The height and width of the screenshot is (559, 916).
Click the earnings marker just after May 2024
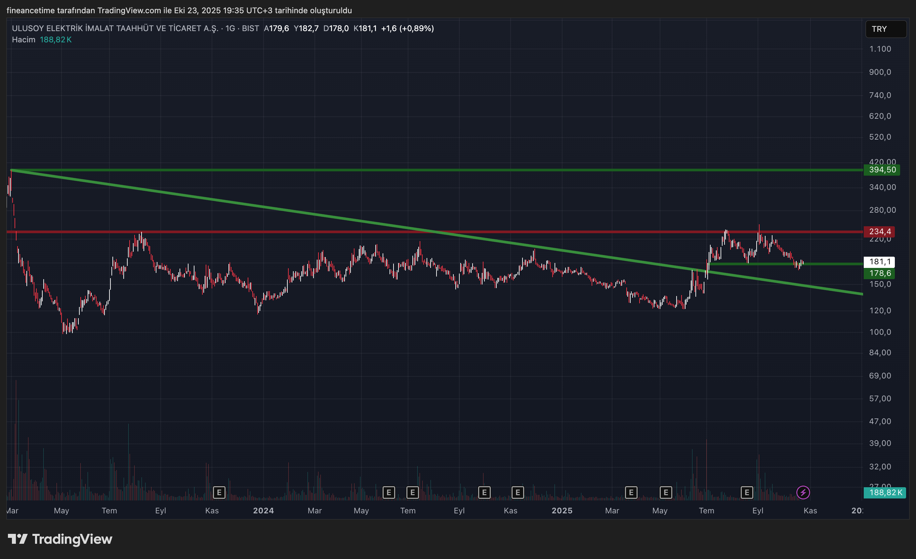click(x=389, y=493)
